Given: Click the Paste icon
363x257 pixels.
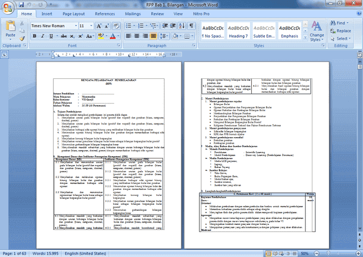Looking at the screenshot, I should tap(11, 26).
